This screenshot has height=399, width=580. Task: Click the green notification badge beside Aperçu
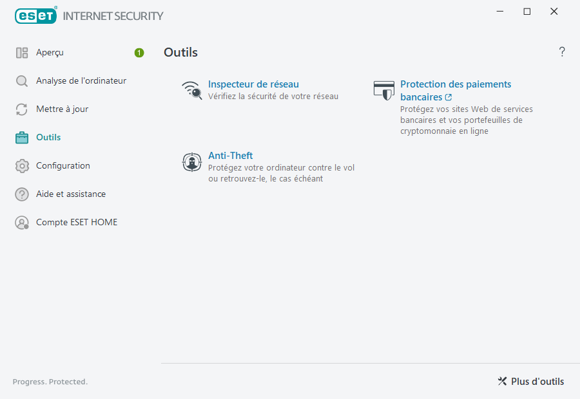pyautogui.click(x=139, y=53)
